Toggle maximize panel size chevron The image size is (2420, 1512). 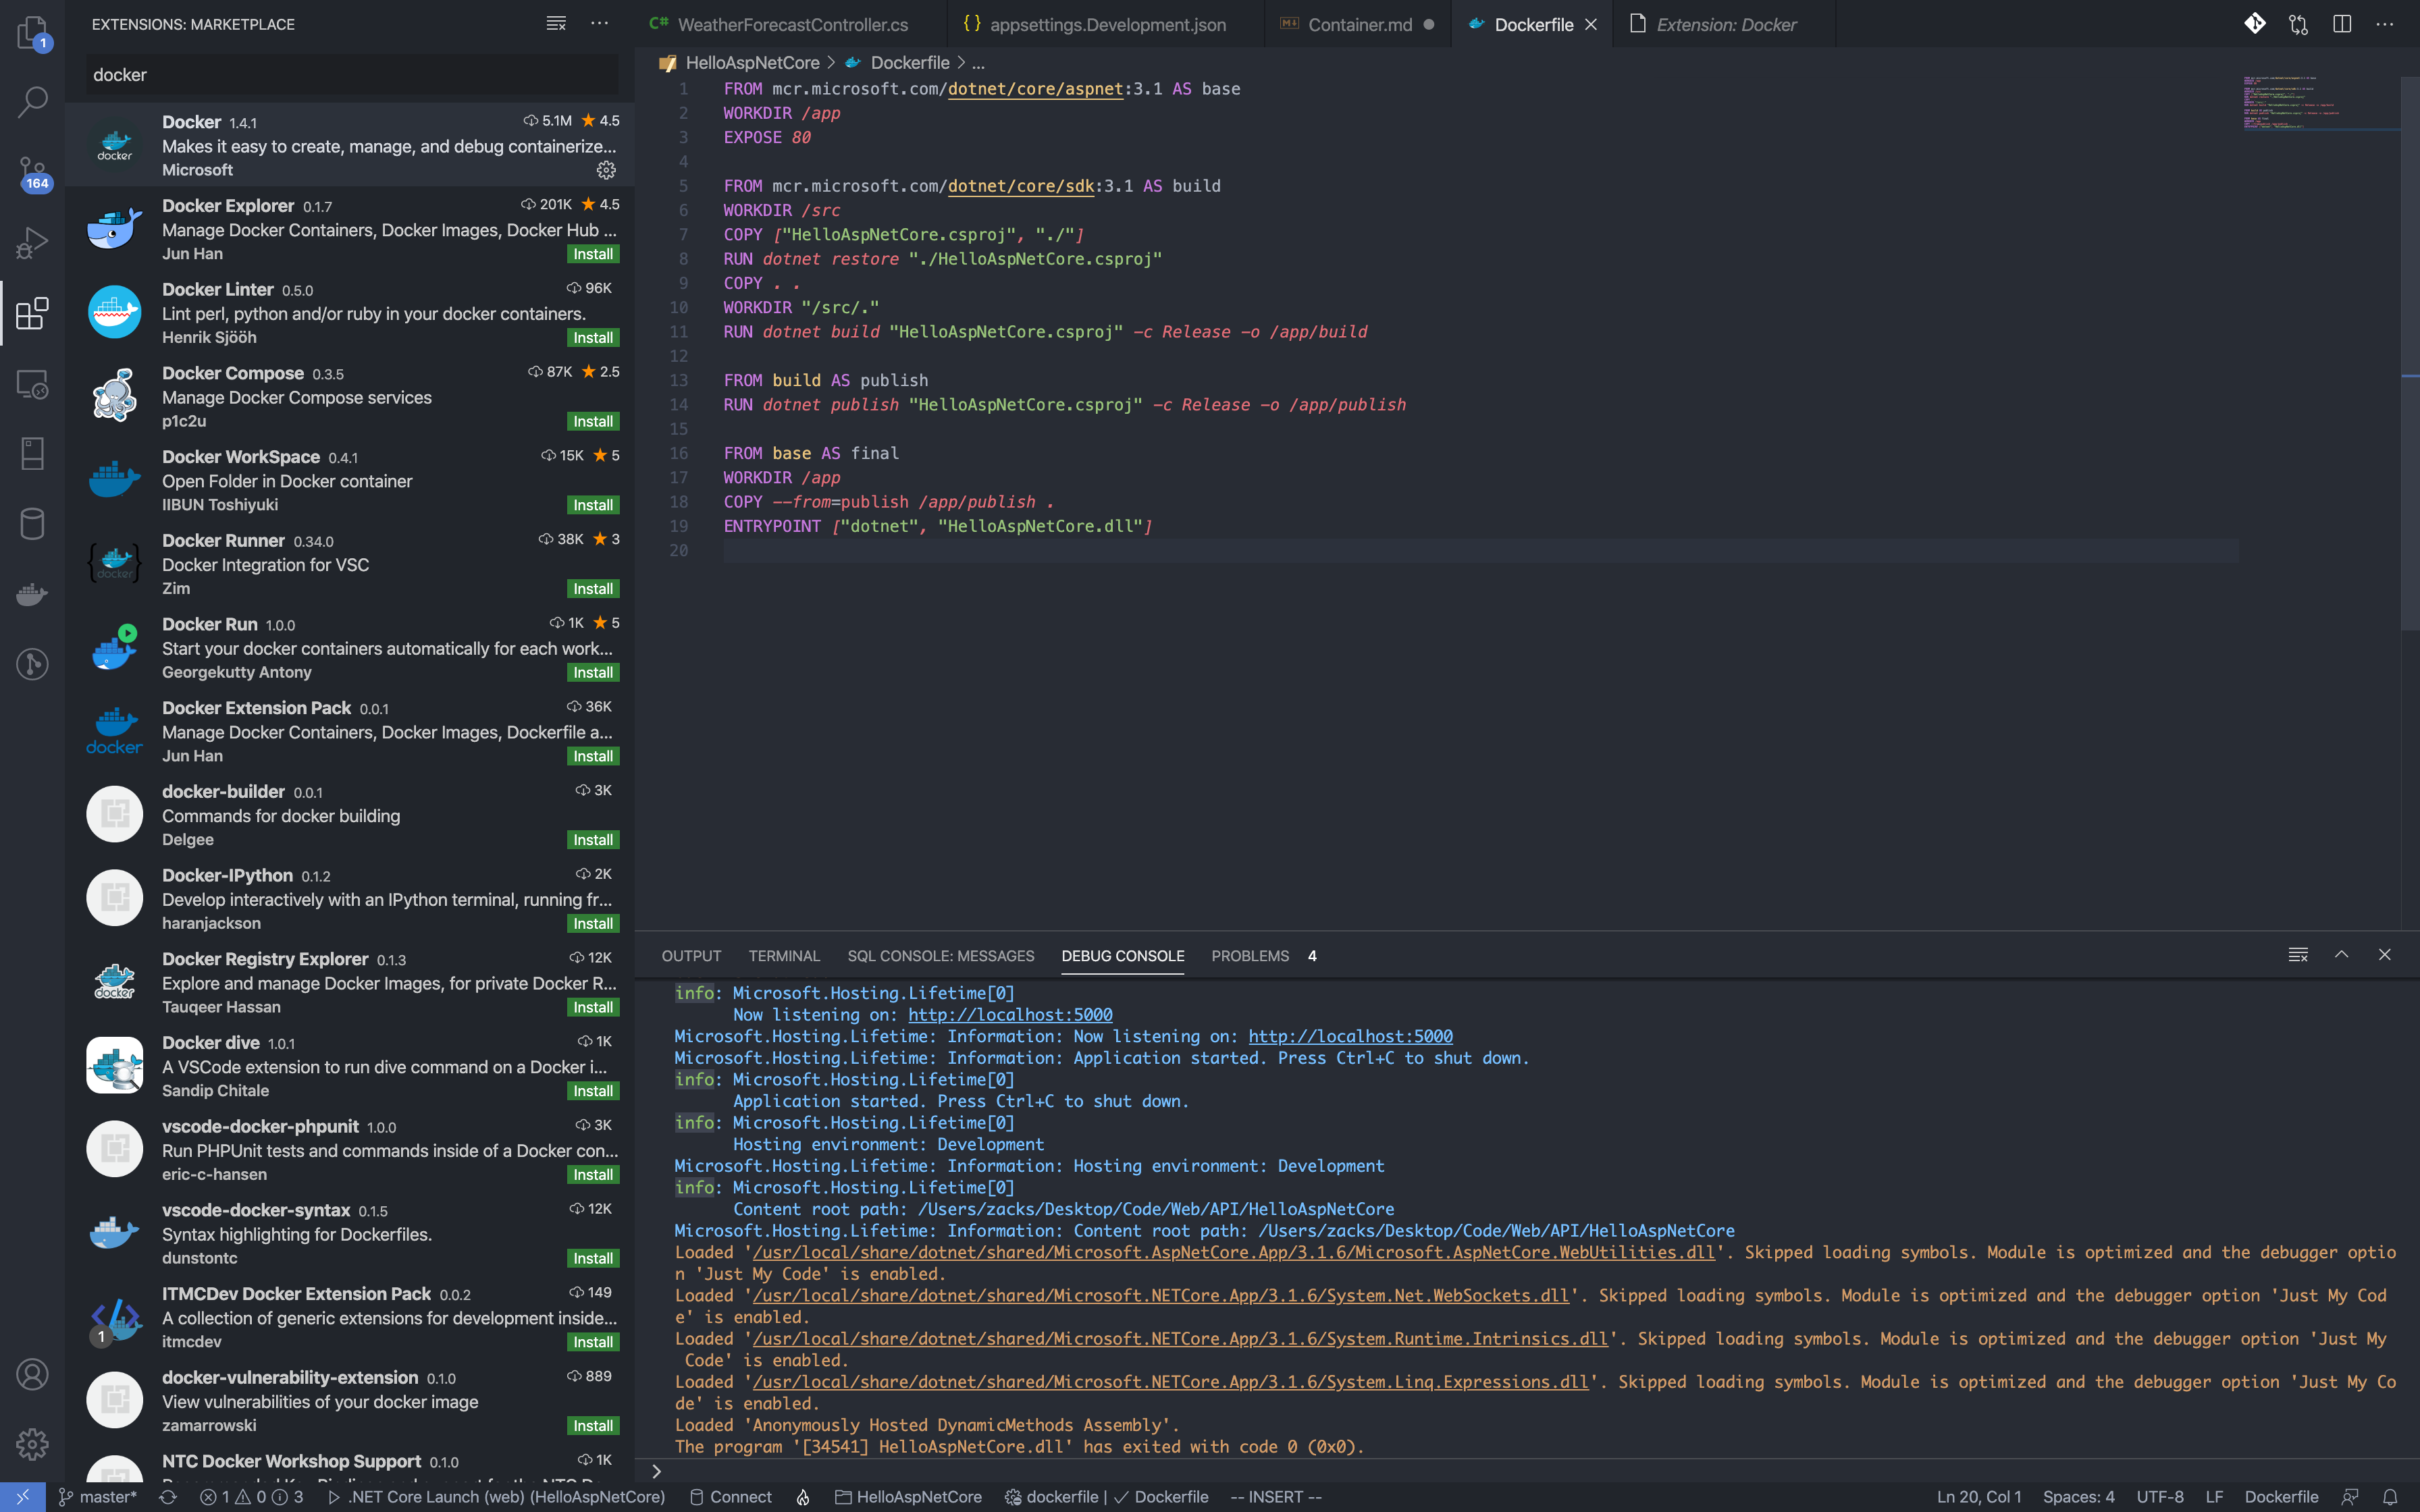point(2341,955)
